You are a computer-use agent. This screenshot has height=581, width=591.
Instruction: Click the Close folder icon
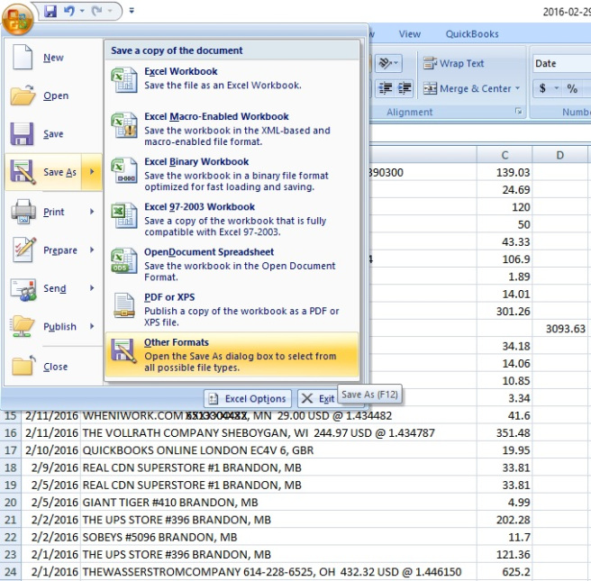coord(23,366)
